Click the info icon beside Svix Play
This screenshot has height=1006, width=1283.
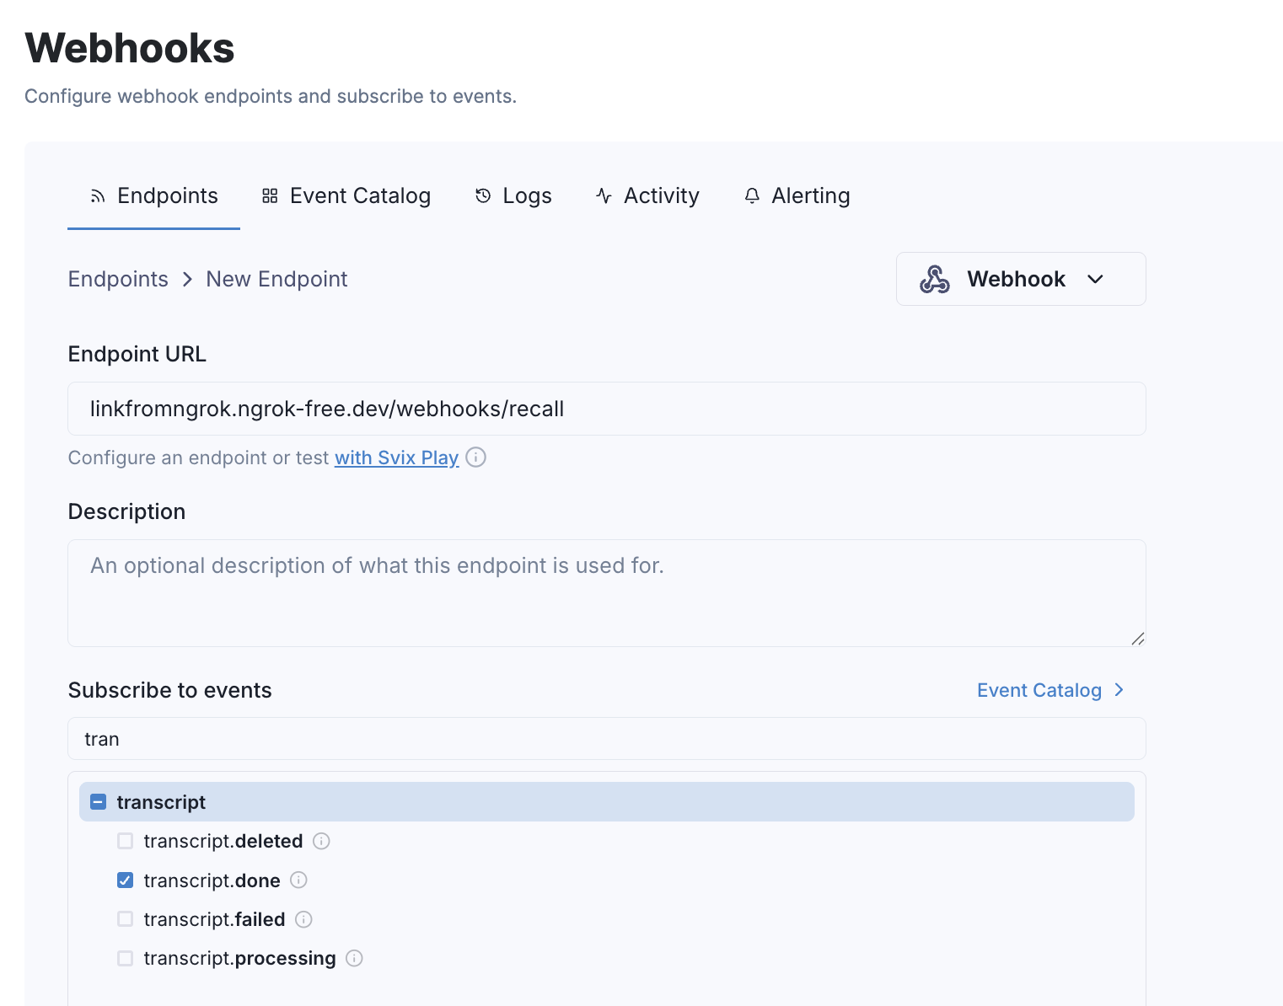pos(476,458)
